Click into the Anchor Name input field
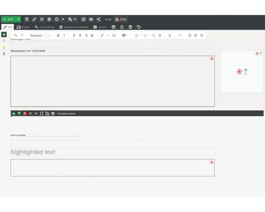This screenshot has height=212, width=265. click(x=52, y=135)
